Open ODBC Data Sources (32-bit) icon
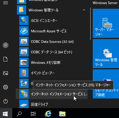 (x=24, y=41)
